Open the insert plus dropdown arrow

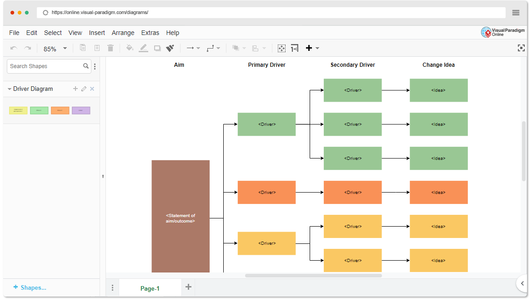317,48
